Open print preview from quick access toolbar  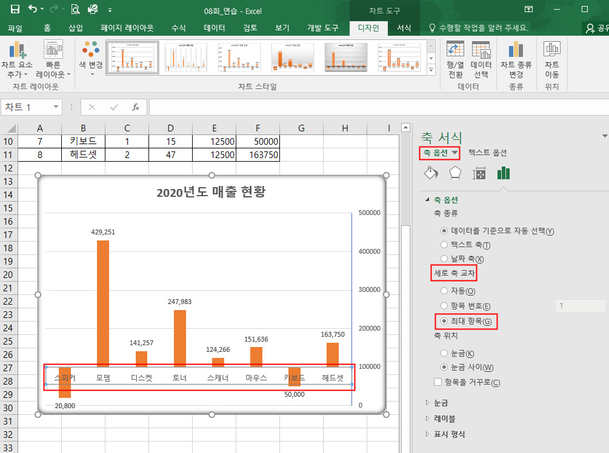[x=75, y=9]
